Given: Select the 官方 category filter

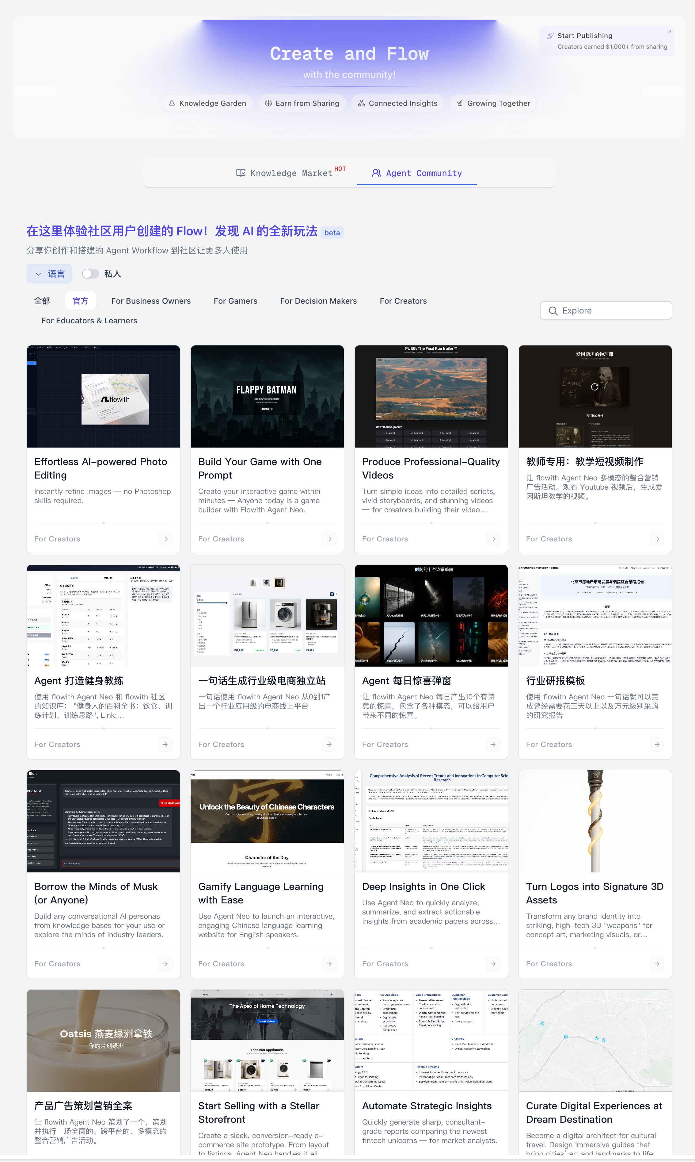Looking at the screenshot, I should pyautogui.click(x=81, y=301).
